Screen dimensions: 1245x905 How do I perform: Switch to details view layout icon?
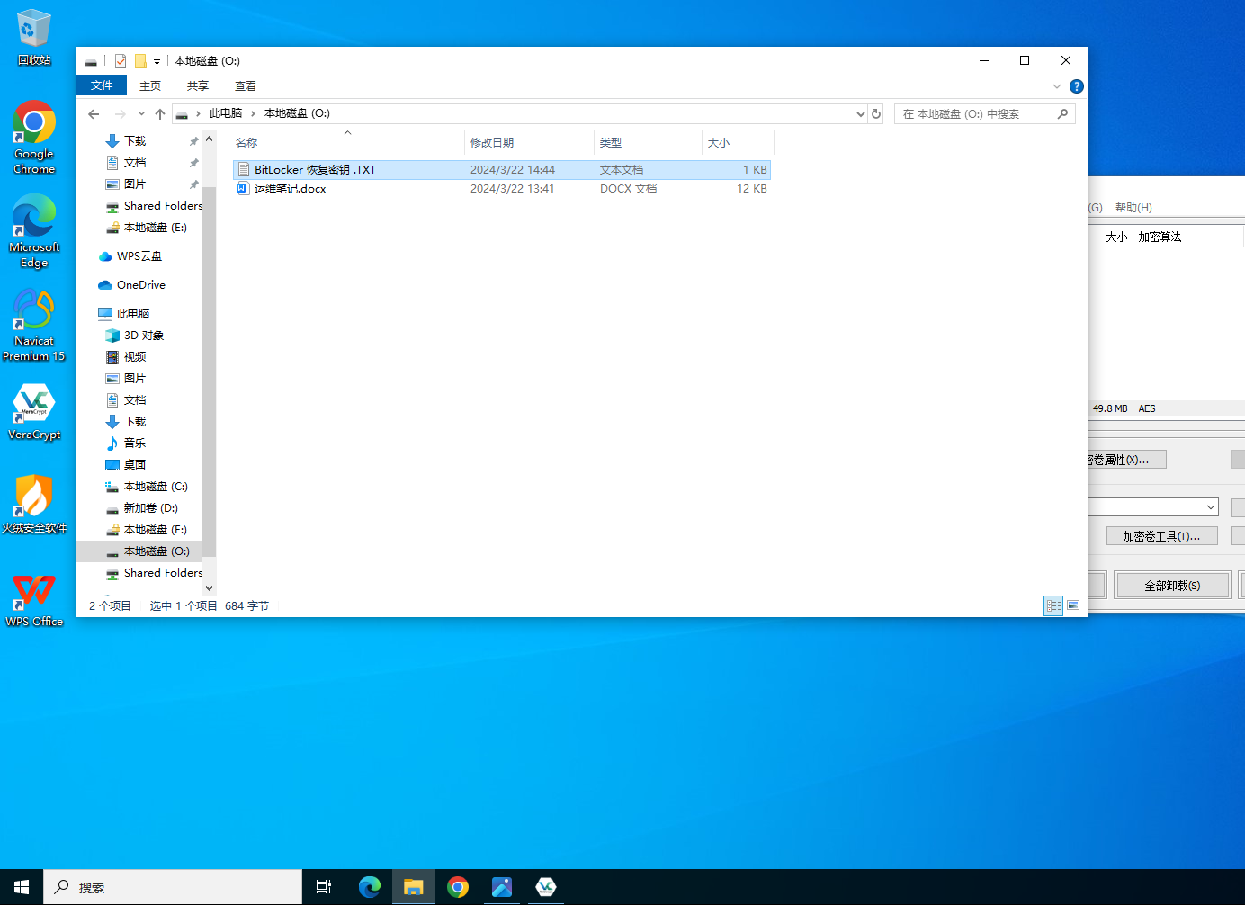point(1053,605)
